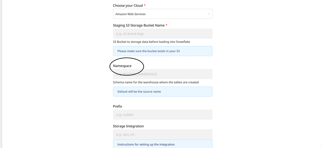Click the Prefix field label
The width and height of the screenshot is (322, 148).
click(x=117, y=106)
